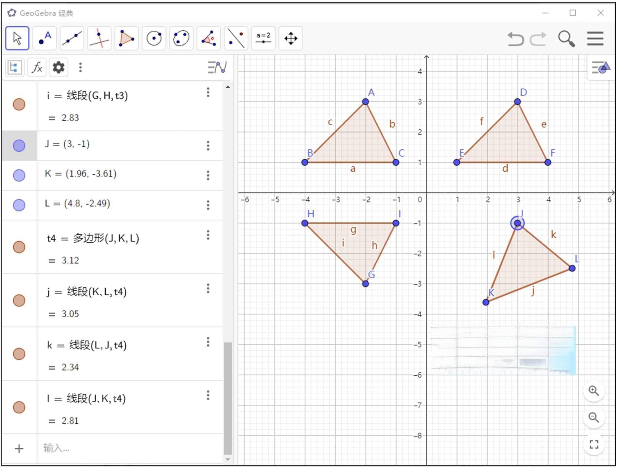619x469 pixels.
Task: Select the Reflect about line tool
Action: pyautogui.click(x=236, y=38)
